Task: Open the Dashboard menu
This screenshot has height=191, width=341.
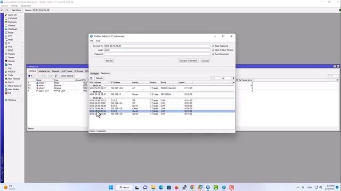Action: (x=26, y=6)
